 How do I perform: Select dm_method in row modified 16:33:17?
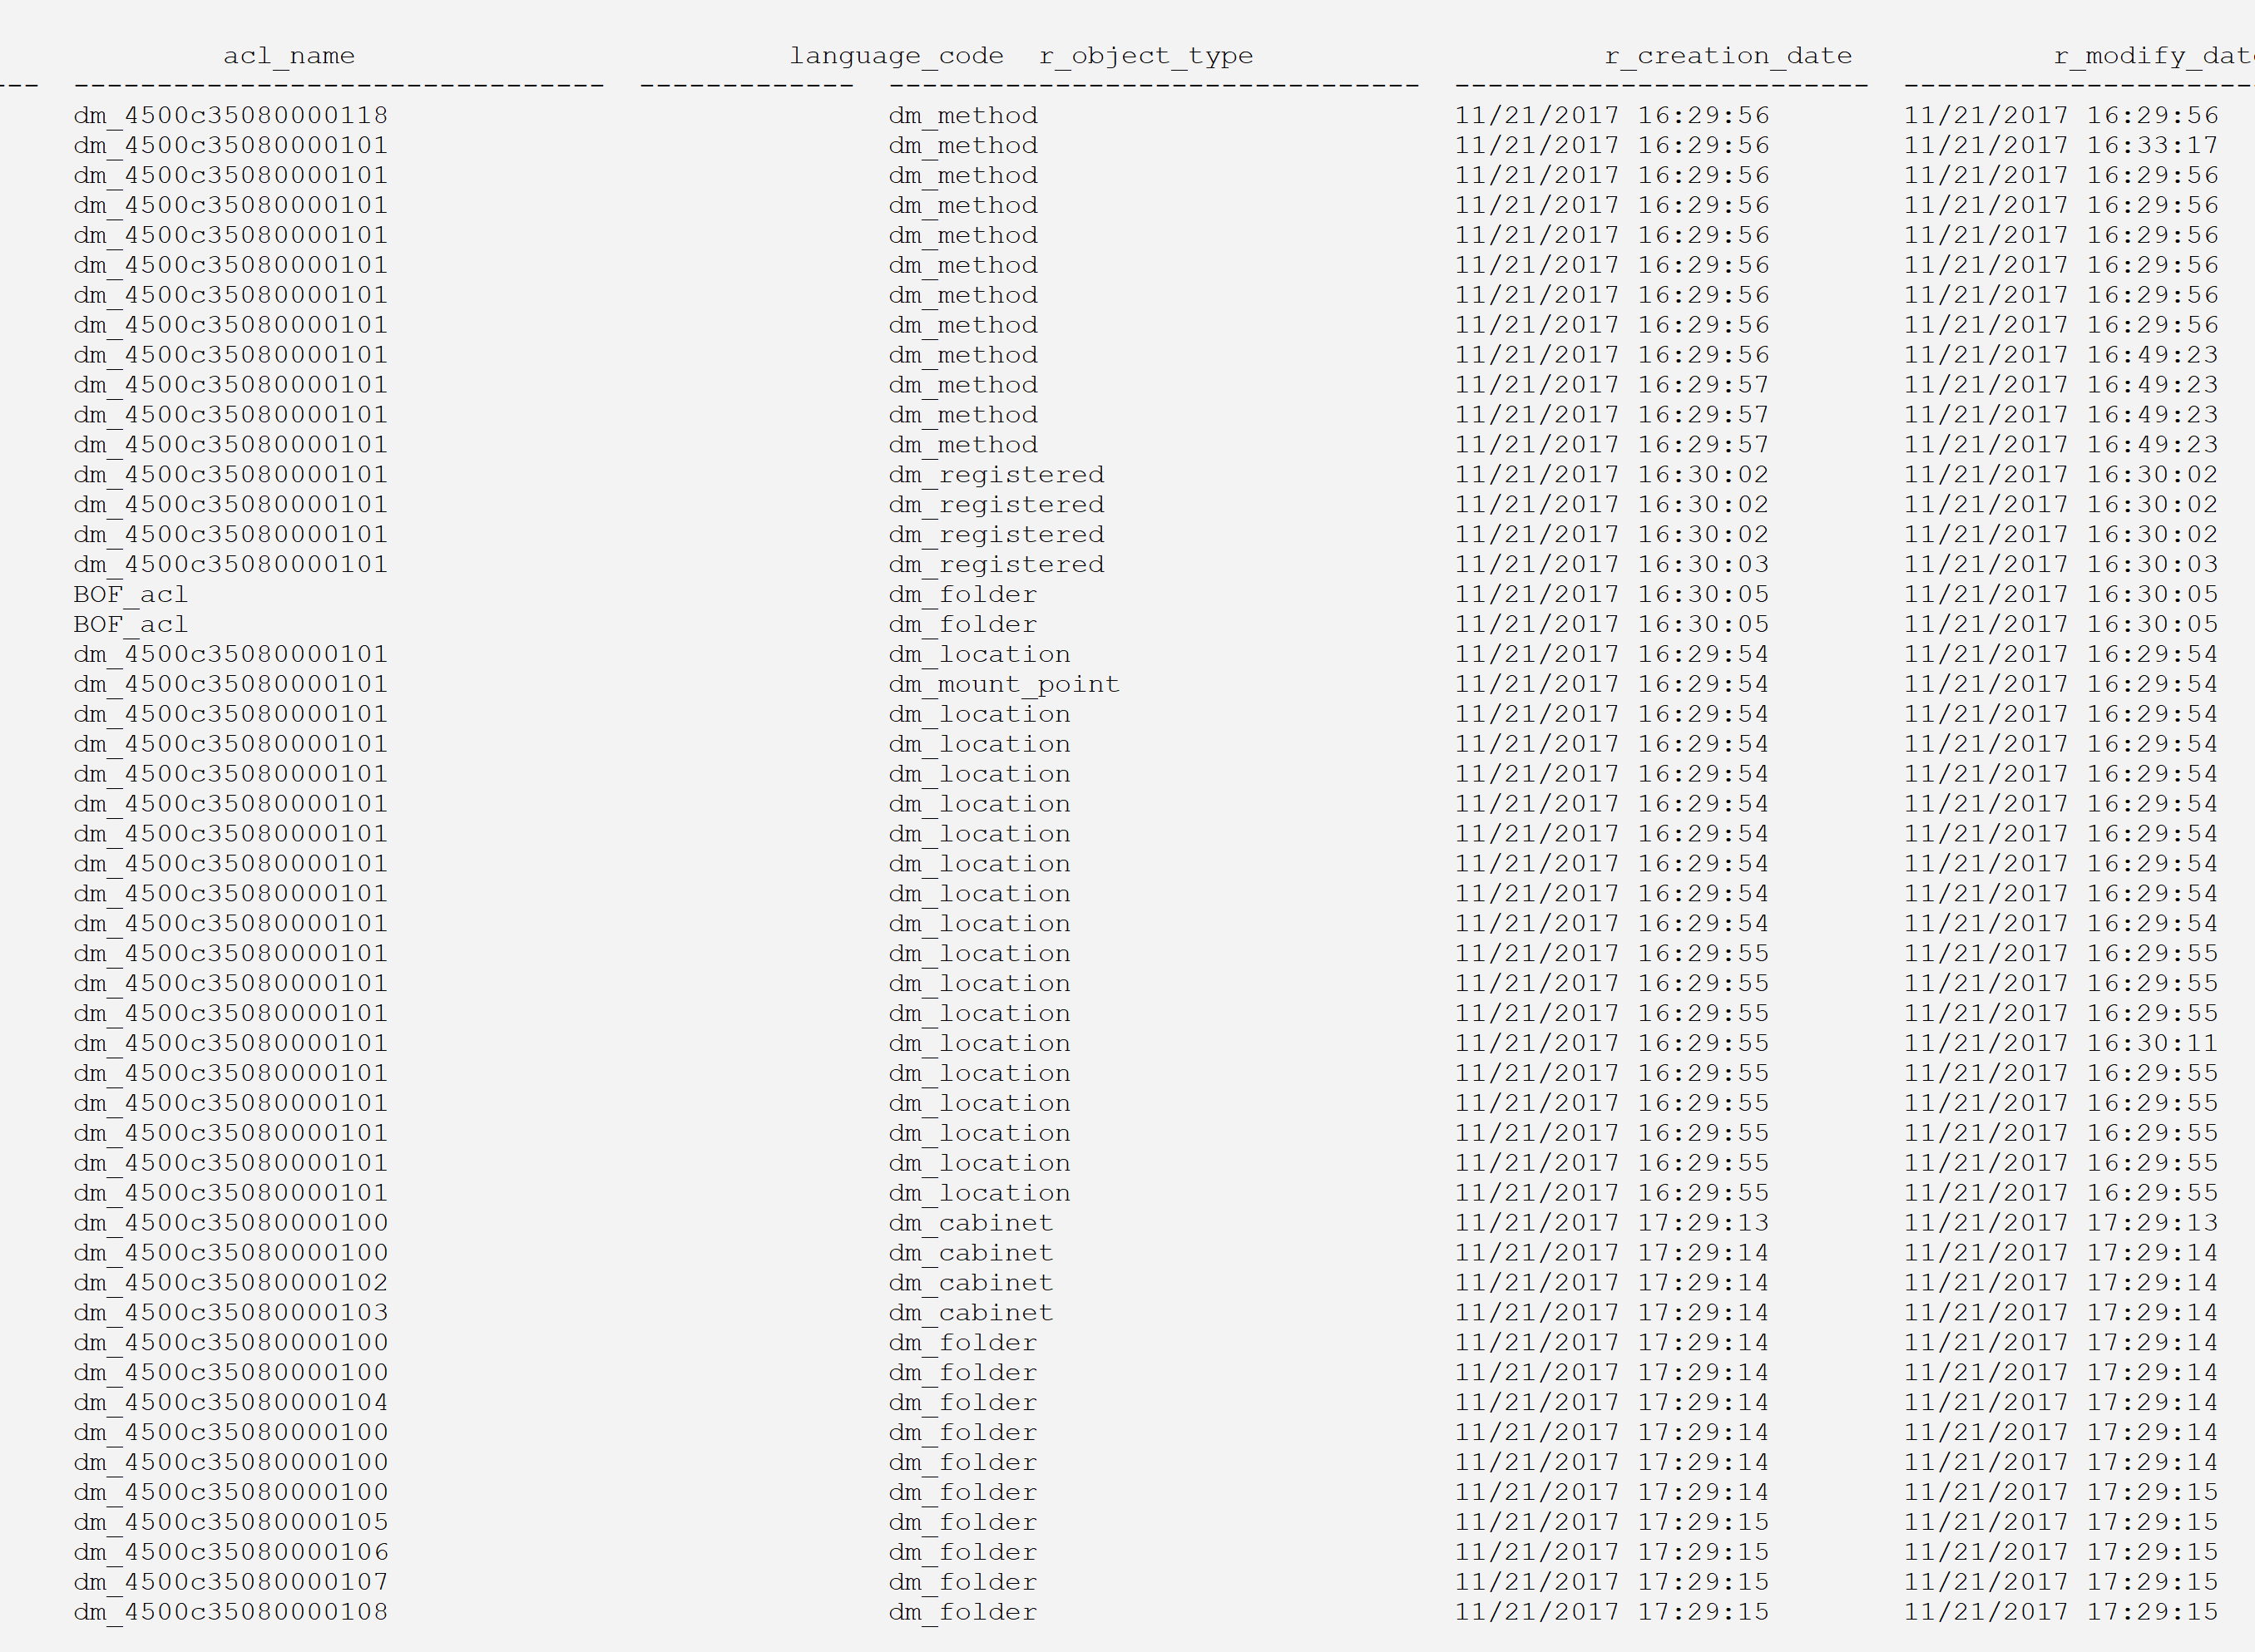pos(963,146)
